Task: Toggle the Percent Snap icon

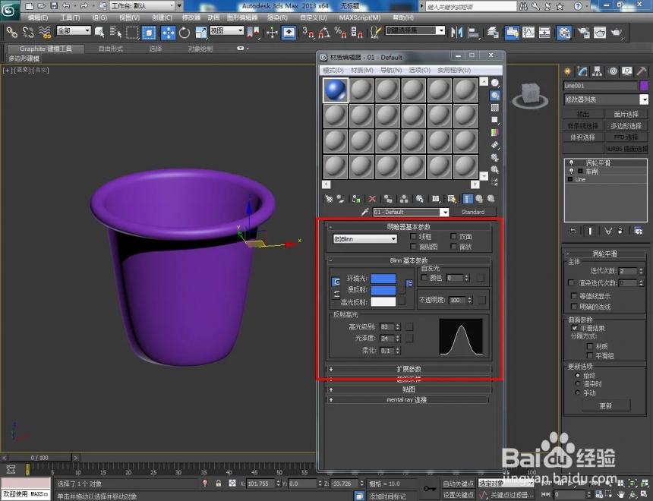Action: tap(340, 33)
